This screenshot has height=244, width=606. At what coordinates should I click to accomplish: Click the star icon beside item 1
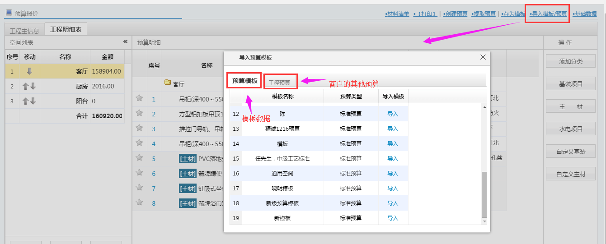pyautogui.click(x=139, y=98)
